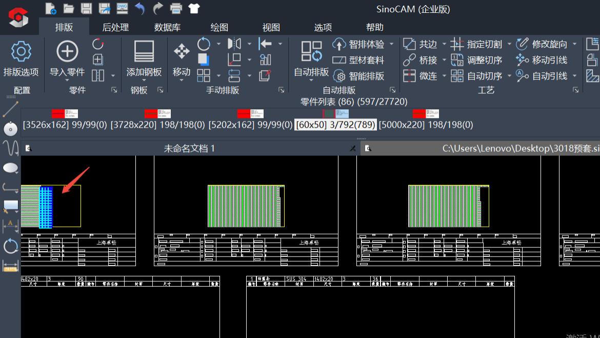Open the 后处理 ribbon tab

[115, 27]
